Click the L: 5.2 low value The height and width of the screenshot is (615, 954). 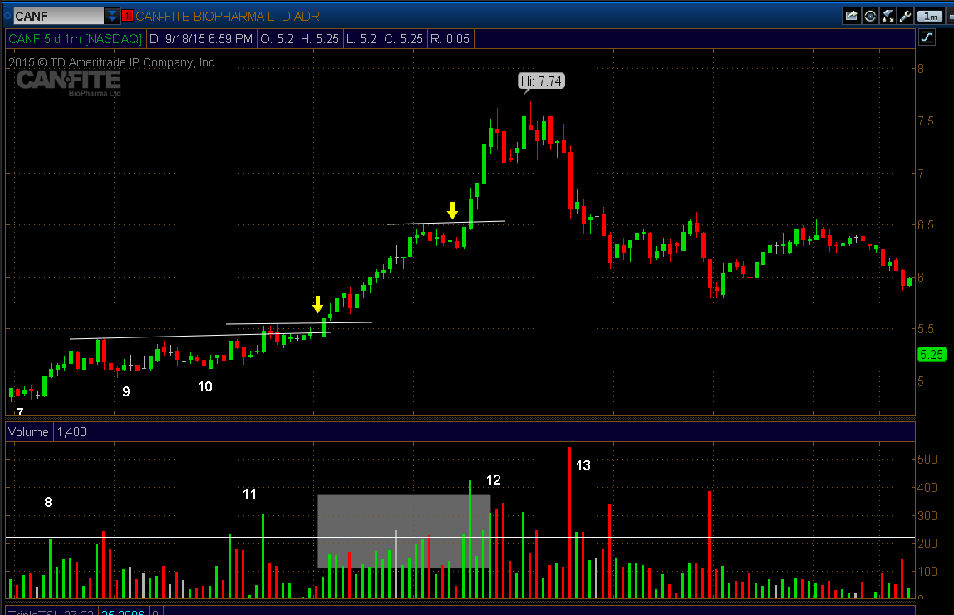[361, 39]
